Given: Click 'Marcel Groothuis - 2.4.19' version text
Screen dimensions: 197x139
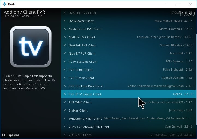Looking at the screenshot, I should pos(176,29).
